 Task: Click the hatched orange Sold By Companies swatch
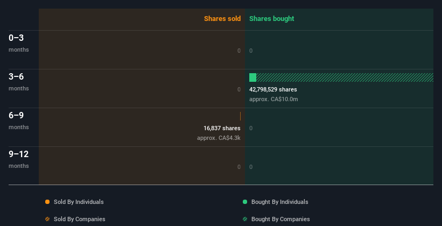point(47,219)
